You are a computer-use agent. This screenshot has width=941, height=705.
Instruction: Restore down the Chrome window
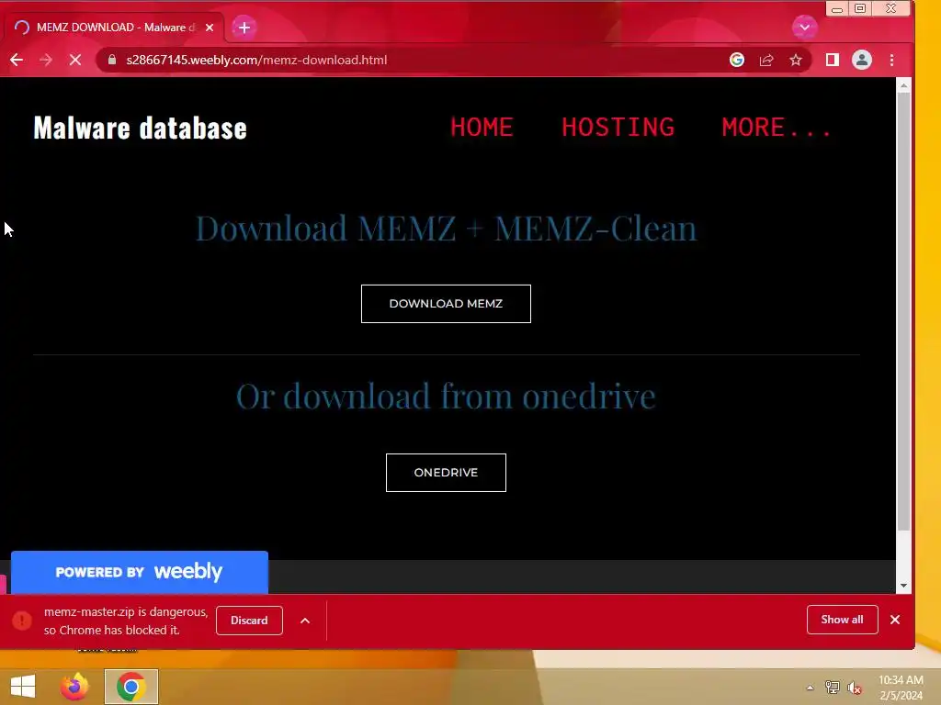(860, 8)
